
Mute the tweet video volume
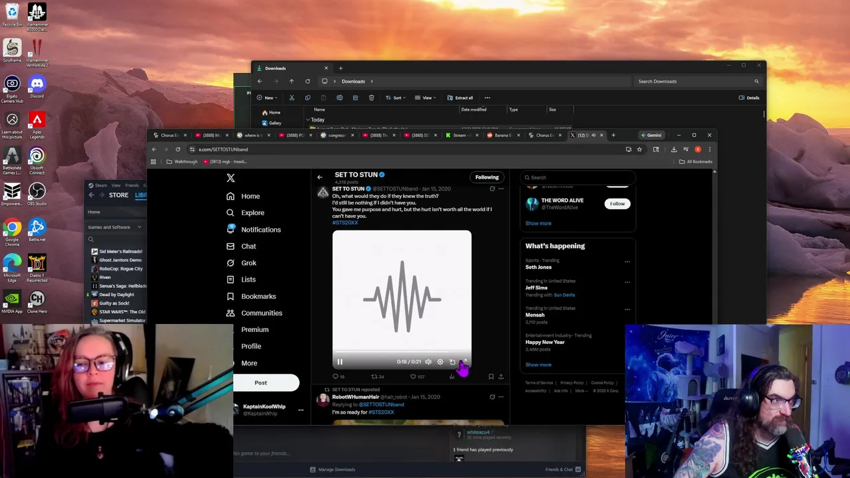(428, 362)
